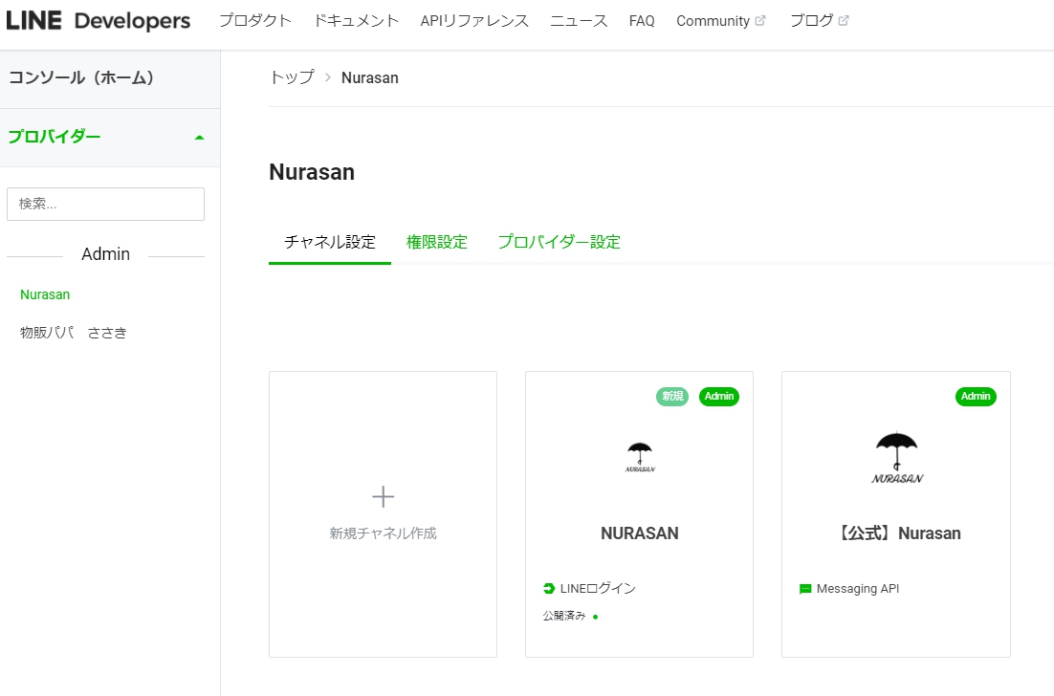
Task: Click the breadcrumb chevron separator icon
Action: pyautogui.click(x=328, y=78)
